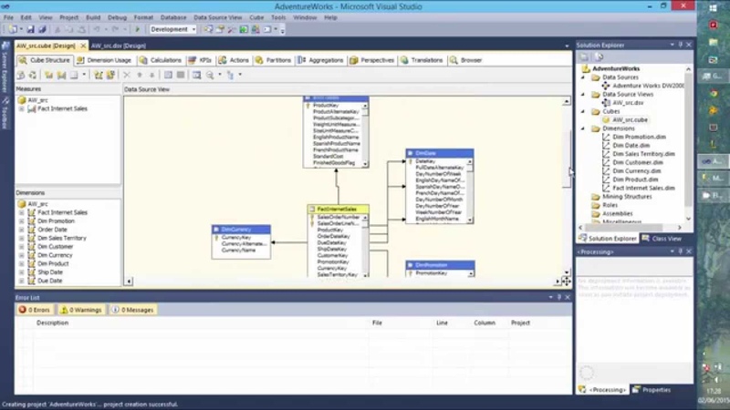Click the Save All toolbar icon
The height and width of the screenshot is (410, 730).
[42, 29]
